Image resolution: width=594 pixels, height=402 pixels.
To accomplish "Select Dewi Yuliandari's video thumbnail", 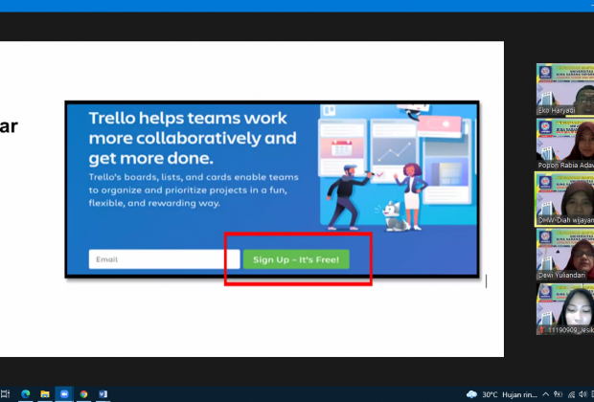I will tap(565, 255).
